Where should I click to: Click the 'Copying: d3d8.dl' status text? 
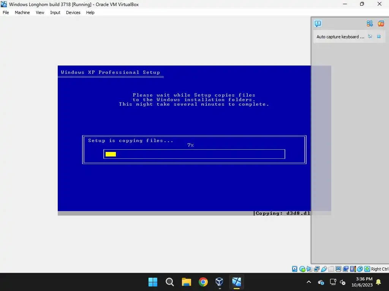click(x=283, y=213)
